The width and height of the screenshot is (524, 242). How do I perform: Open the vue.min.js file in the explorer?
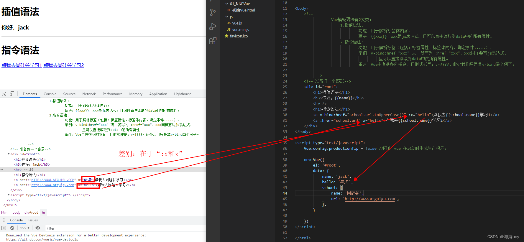pos(240,29)
